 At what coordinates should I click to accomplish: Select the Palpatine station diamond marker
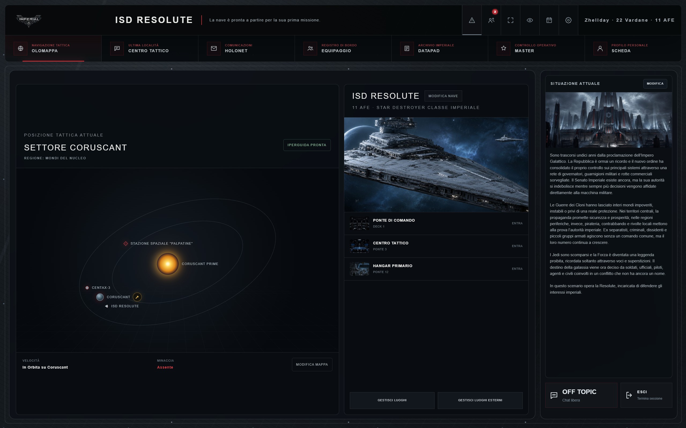125,243
